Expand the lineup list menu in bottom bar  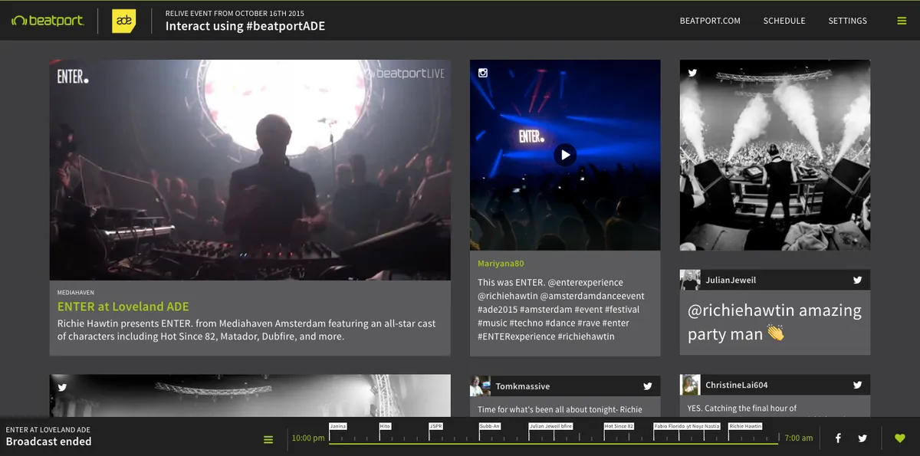[x=268, y=439]
